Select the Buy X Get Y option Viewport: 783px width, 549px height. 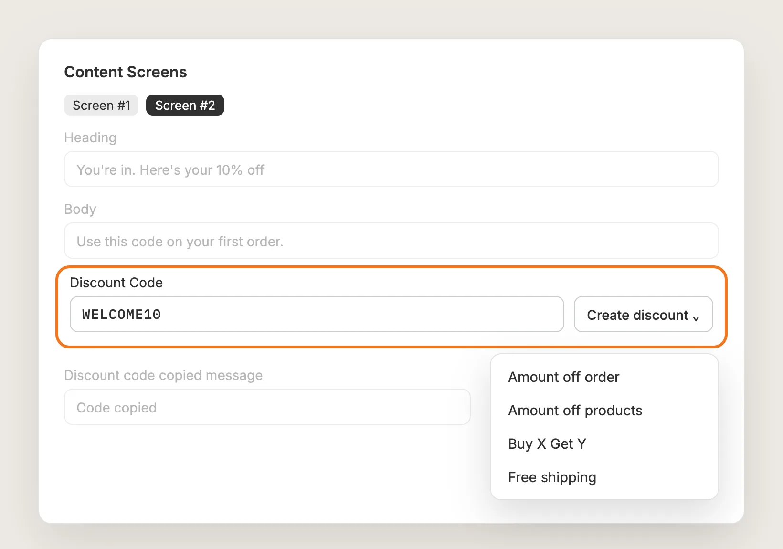tap(547, 444)
